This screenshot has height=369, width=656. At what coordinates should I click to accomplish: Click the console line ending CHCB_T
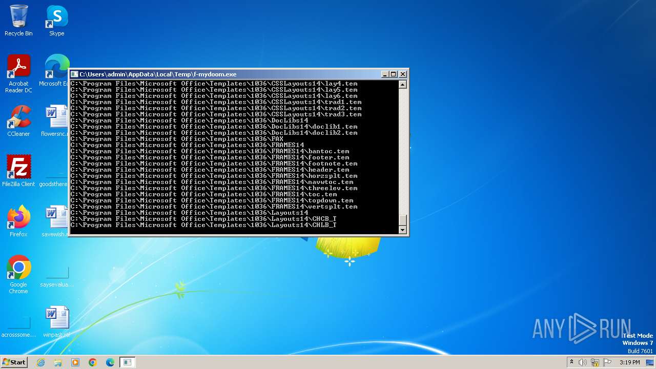click(x=203, y=219)
